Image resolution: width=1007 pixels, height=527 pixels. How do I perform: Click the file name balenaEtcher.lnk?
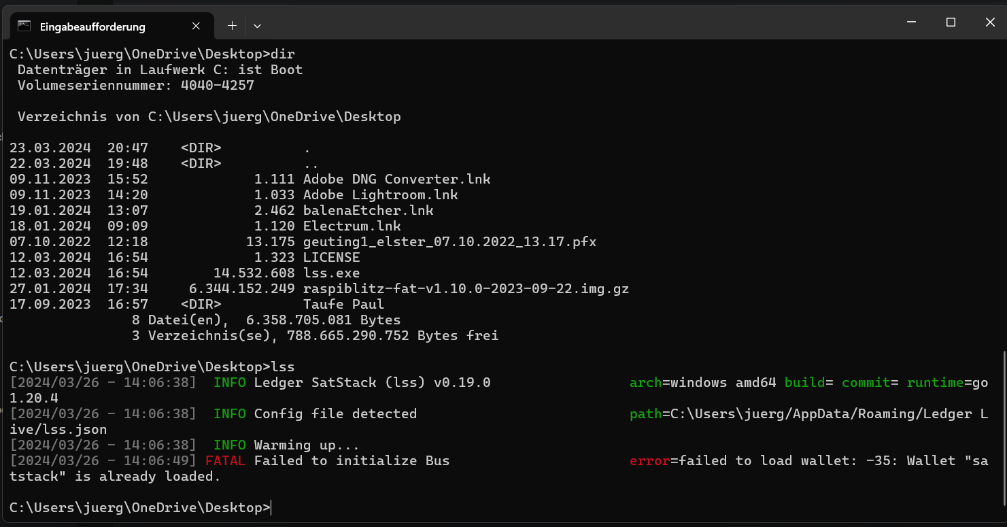(x=369, y=211)
